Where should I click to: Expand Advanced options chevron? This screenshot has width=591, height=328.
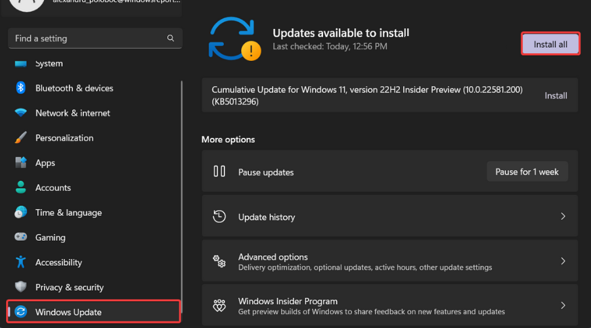click(x=563, y=261)
